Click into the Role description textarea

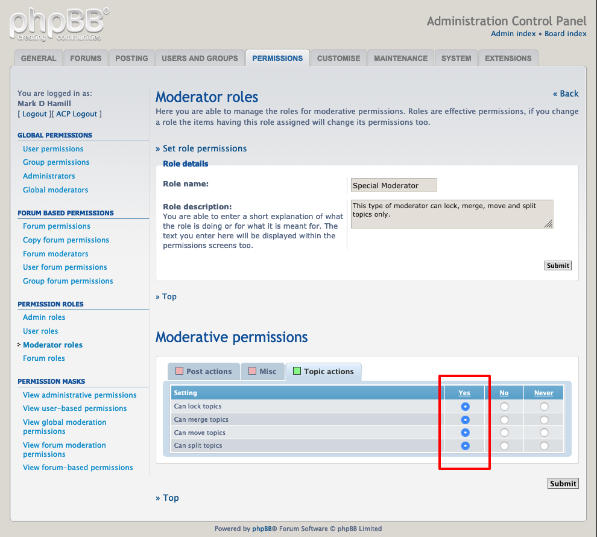(x=452, y=214)
